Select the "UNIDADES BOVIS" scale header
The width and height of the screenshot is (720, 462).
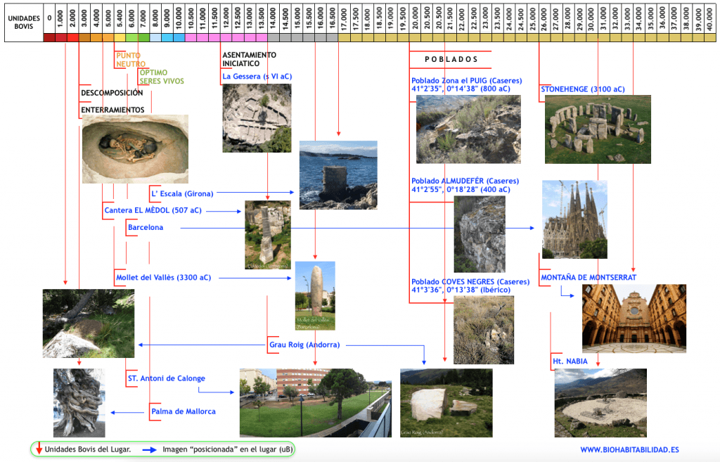24,23
